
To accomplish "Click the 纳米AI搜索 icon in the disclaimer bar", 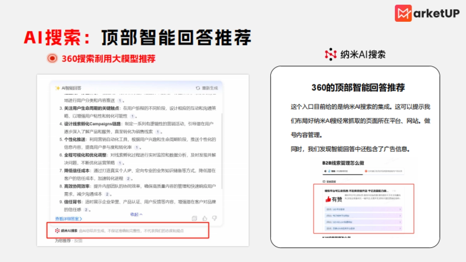I will tap(57, 231).
